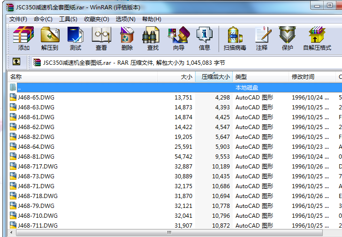Launch the Wizard (向导) icon
Screen dimensions: 342x237
[179, 34]
